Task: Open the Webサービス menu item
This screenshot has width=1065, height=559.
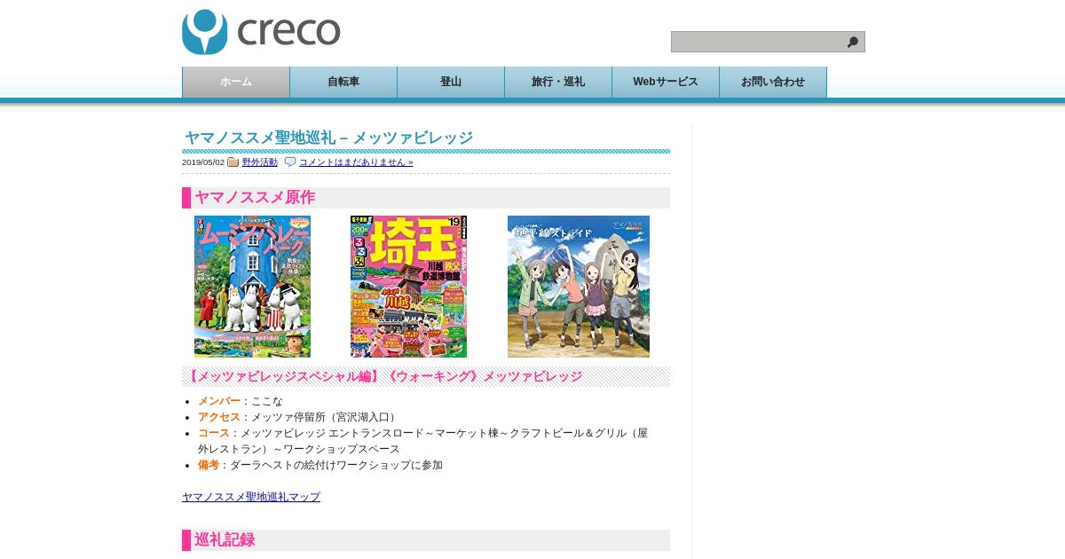Action: click(666, 82)
